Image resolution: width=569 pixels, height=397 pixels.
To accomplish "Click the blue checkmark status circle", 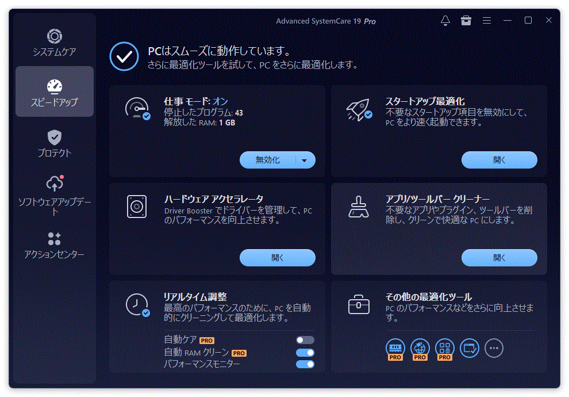I will [x=124, y=56].
